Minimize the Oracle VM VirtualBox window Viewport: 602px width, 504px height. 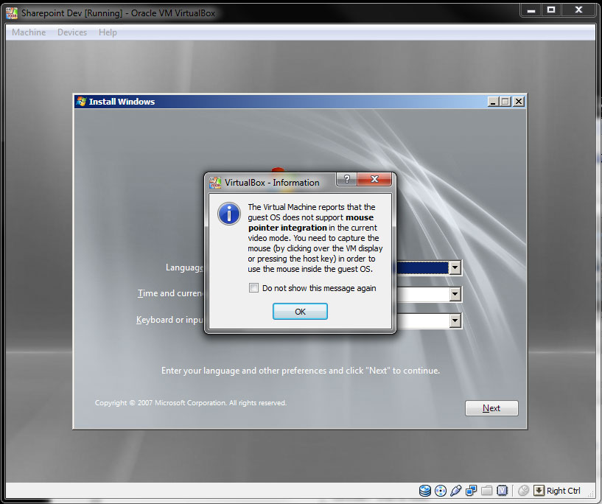531,10
